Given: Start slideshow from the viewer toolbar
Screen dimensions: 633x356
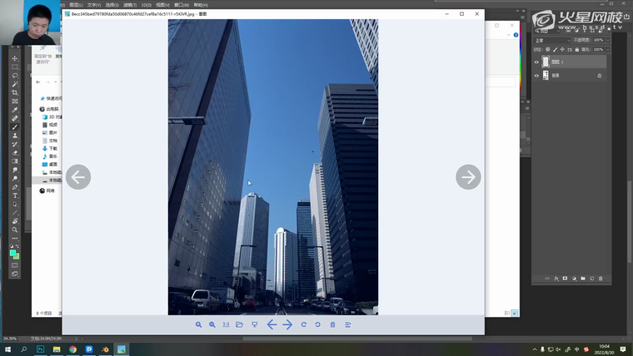Looking at the screenshot, I should coord(254,324).
